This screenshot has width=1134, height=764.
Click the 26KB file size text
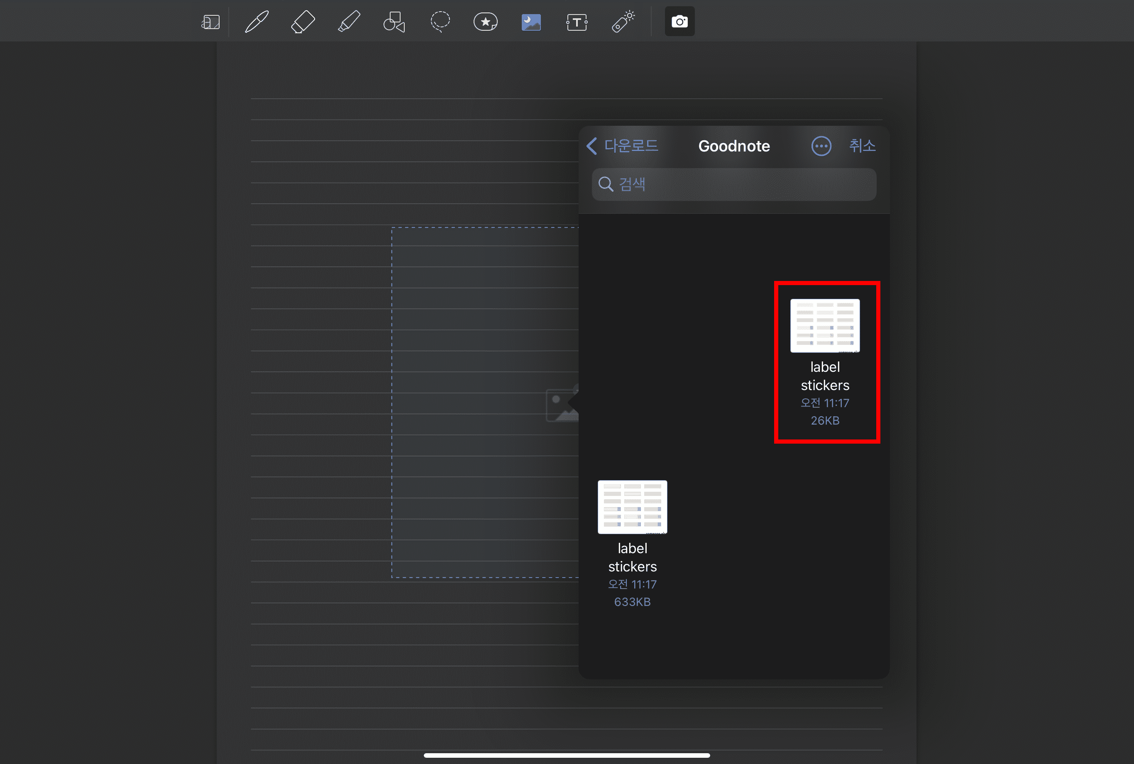(825, 420)
